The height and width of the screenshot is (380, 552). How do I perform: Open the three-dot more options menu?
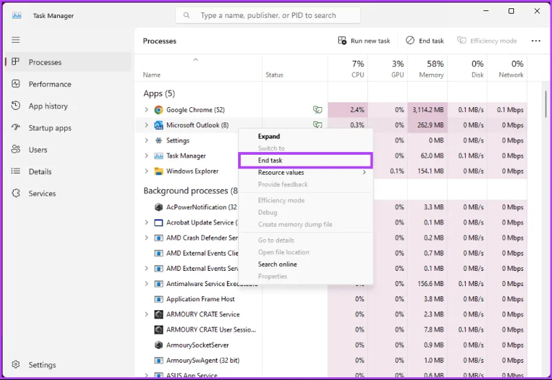[536, 41]
